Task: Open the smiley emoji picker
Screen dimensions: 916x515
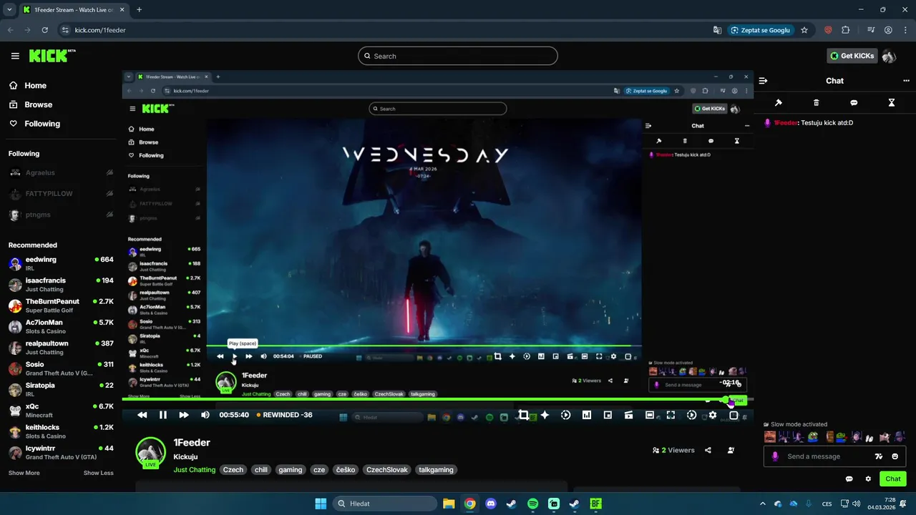Action: point(895,456)
